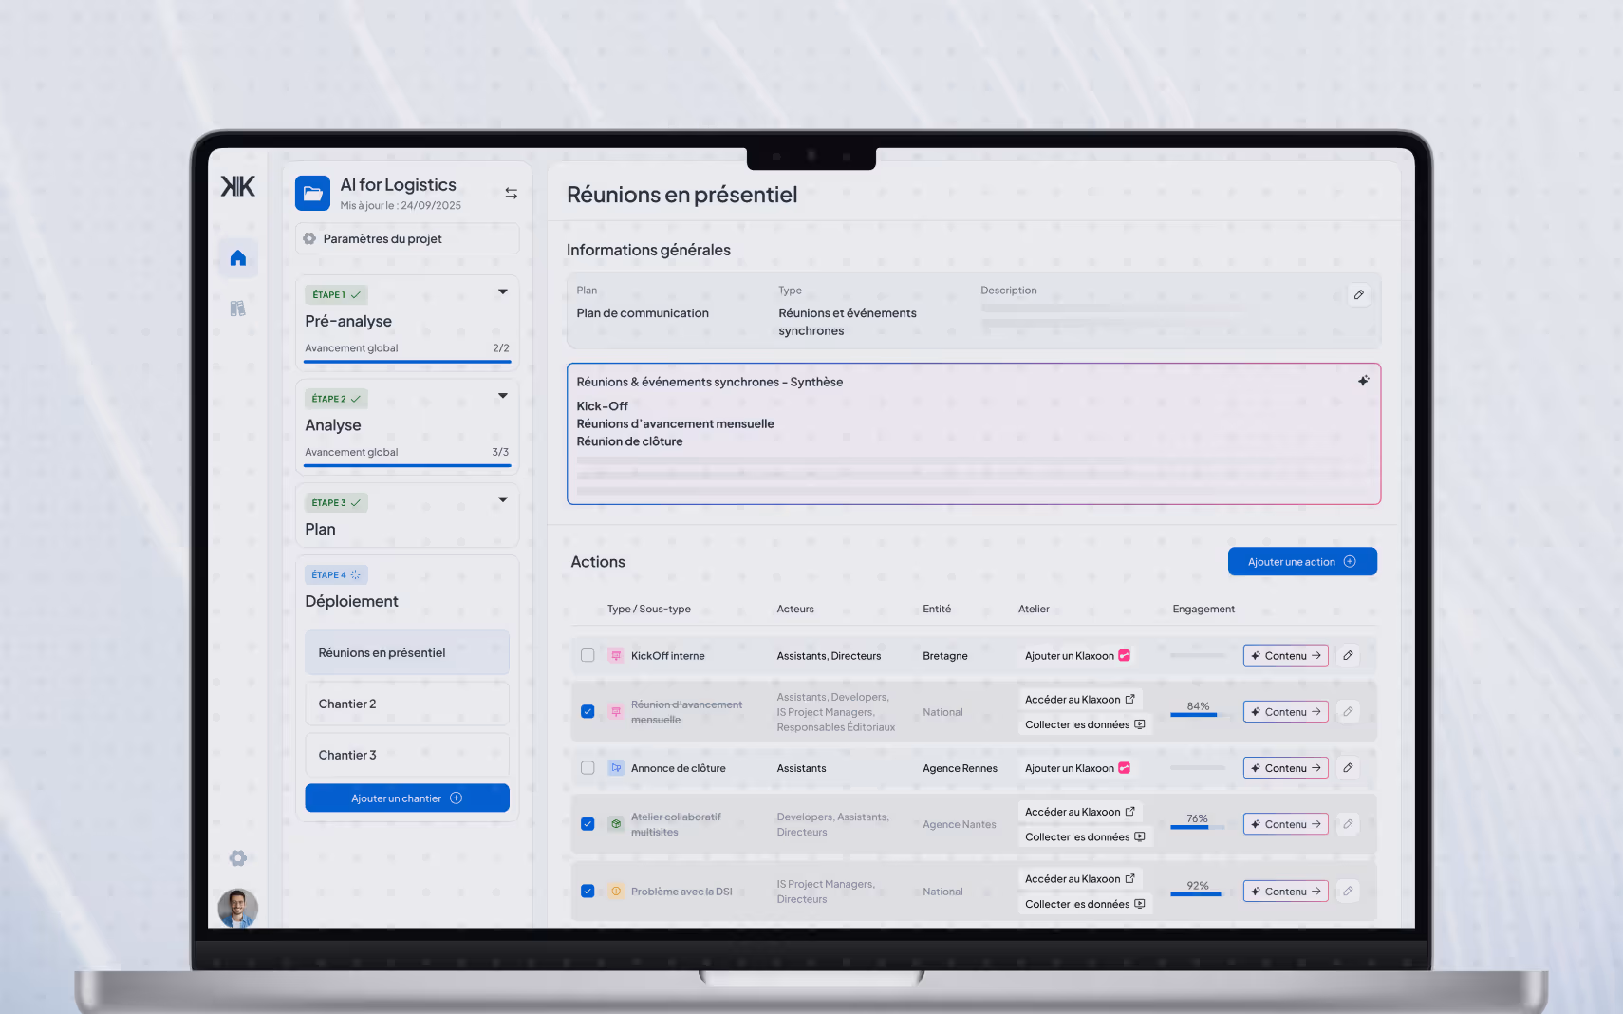Edit general information with pencil icon
Viewport: 1623px width, 1014px height.
click(x=1359, y=295)
